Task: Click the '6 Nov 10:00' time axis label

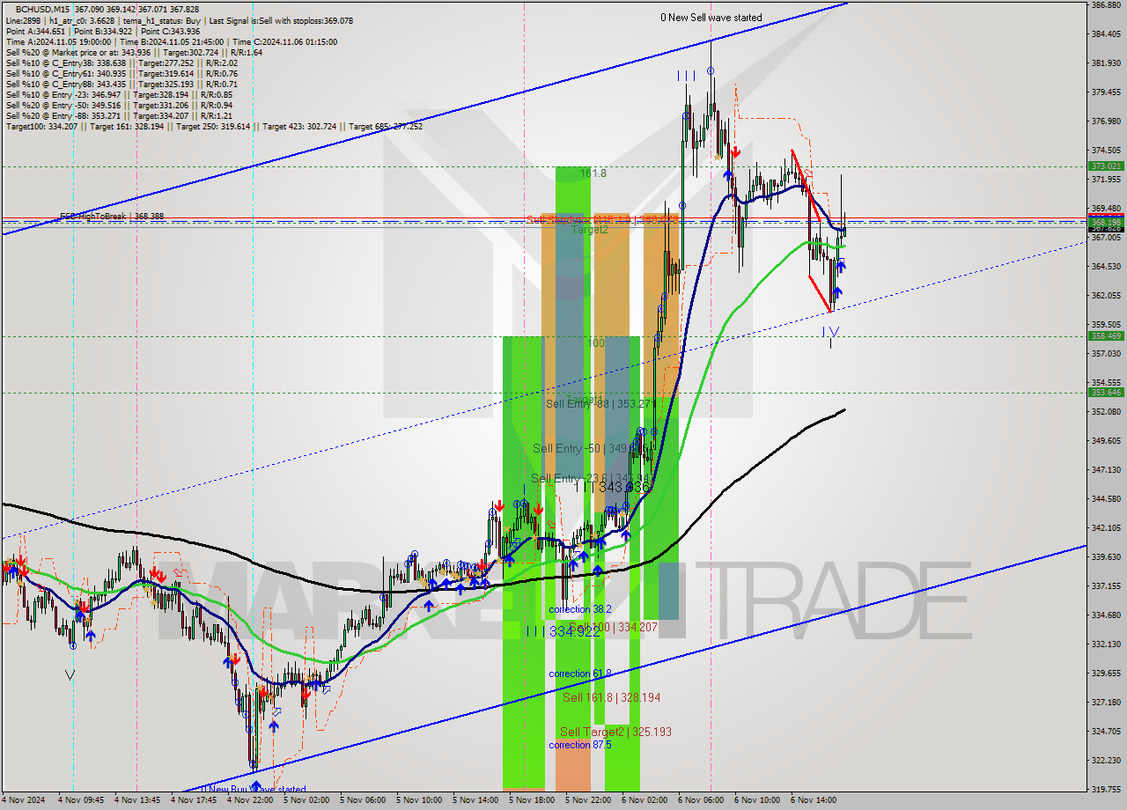Action: click(x=757, y=801)
